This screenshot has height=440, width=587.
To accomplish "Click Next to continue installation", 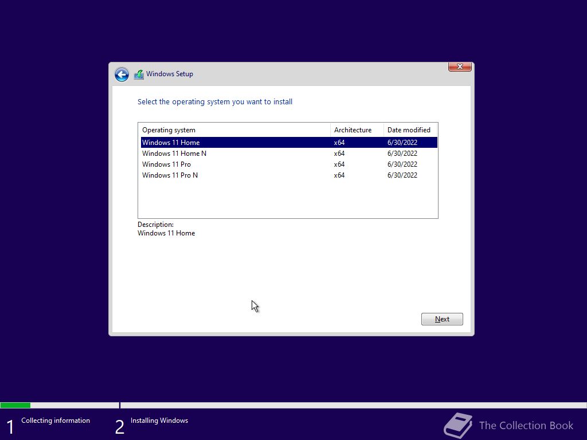I will click(442, 319).
